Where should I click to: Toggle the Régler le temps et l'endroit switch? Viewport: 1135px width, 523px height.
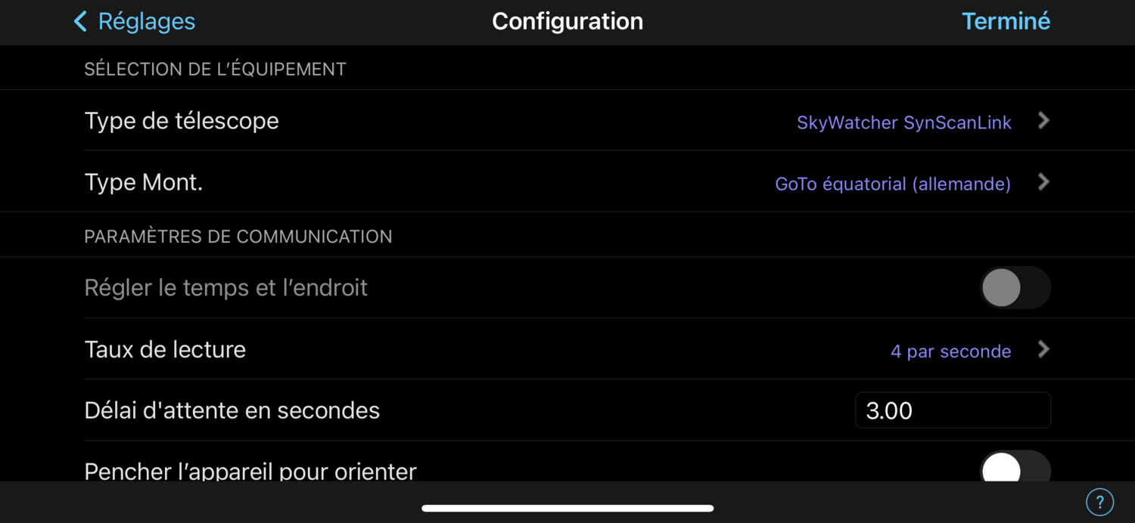tap(1015, 288)
